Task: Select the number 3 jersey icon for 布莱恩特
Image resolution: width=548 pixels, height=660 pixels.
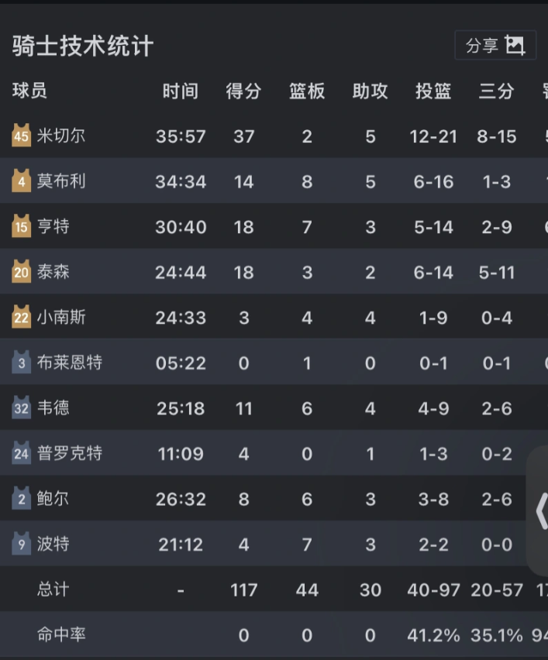Action: 21,363
